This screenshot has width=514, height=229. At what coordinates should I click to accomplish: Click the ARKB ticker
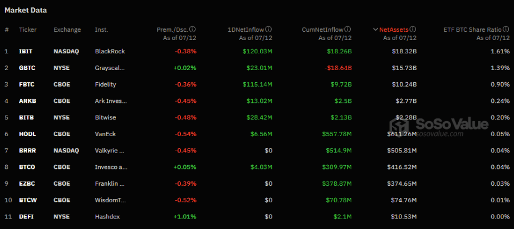click(27, 101)
